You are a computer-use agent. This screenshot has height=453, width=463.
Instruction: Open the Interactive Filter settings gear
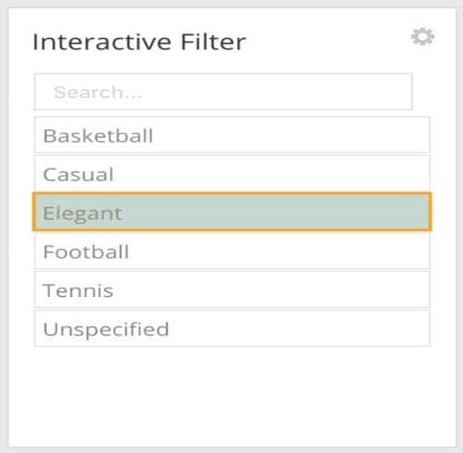422,36
